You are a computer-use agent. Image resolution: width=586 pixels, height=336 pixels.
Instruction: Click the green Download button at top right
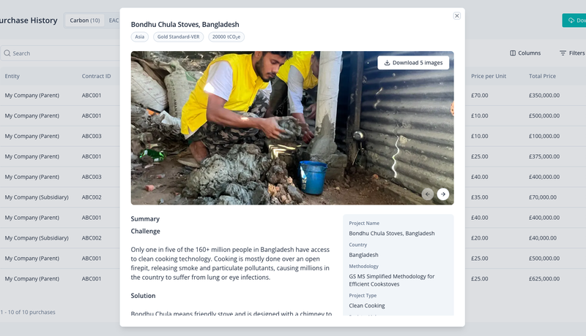coord(574,20)
